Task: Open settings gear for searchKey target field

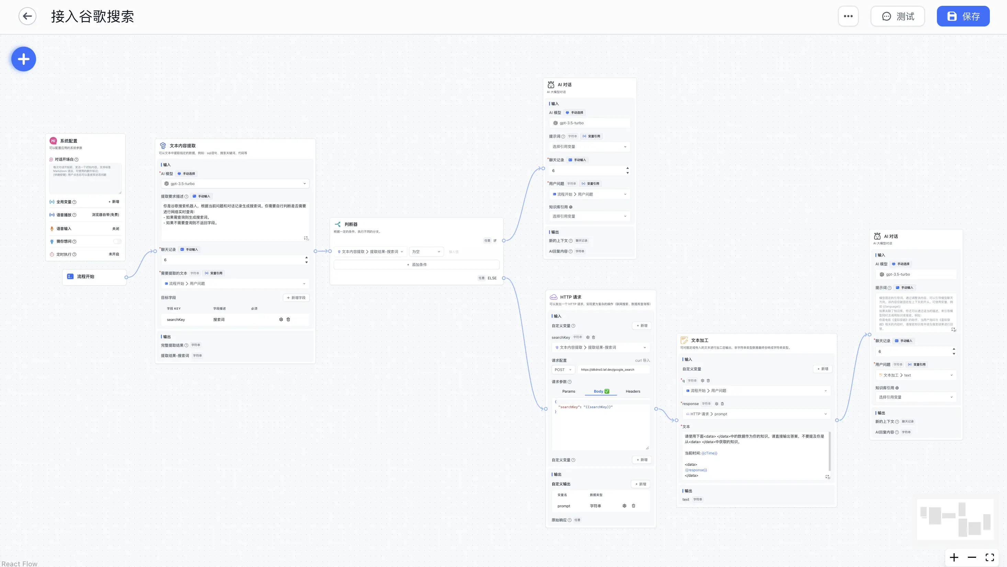Action: [281, 320]
